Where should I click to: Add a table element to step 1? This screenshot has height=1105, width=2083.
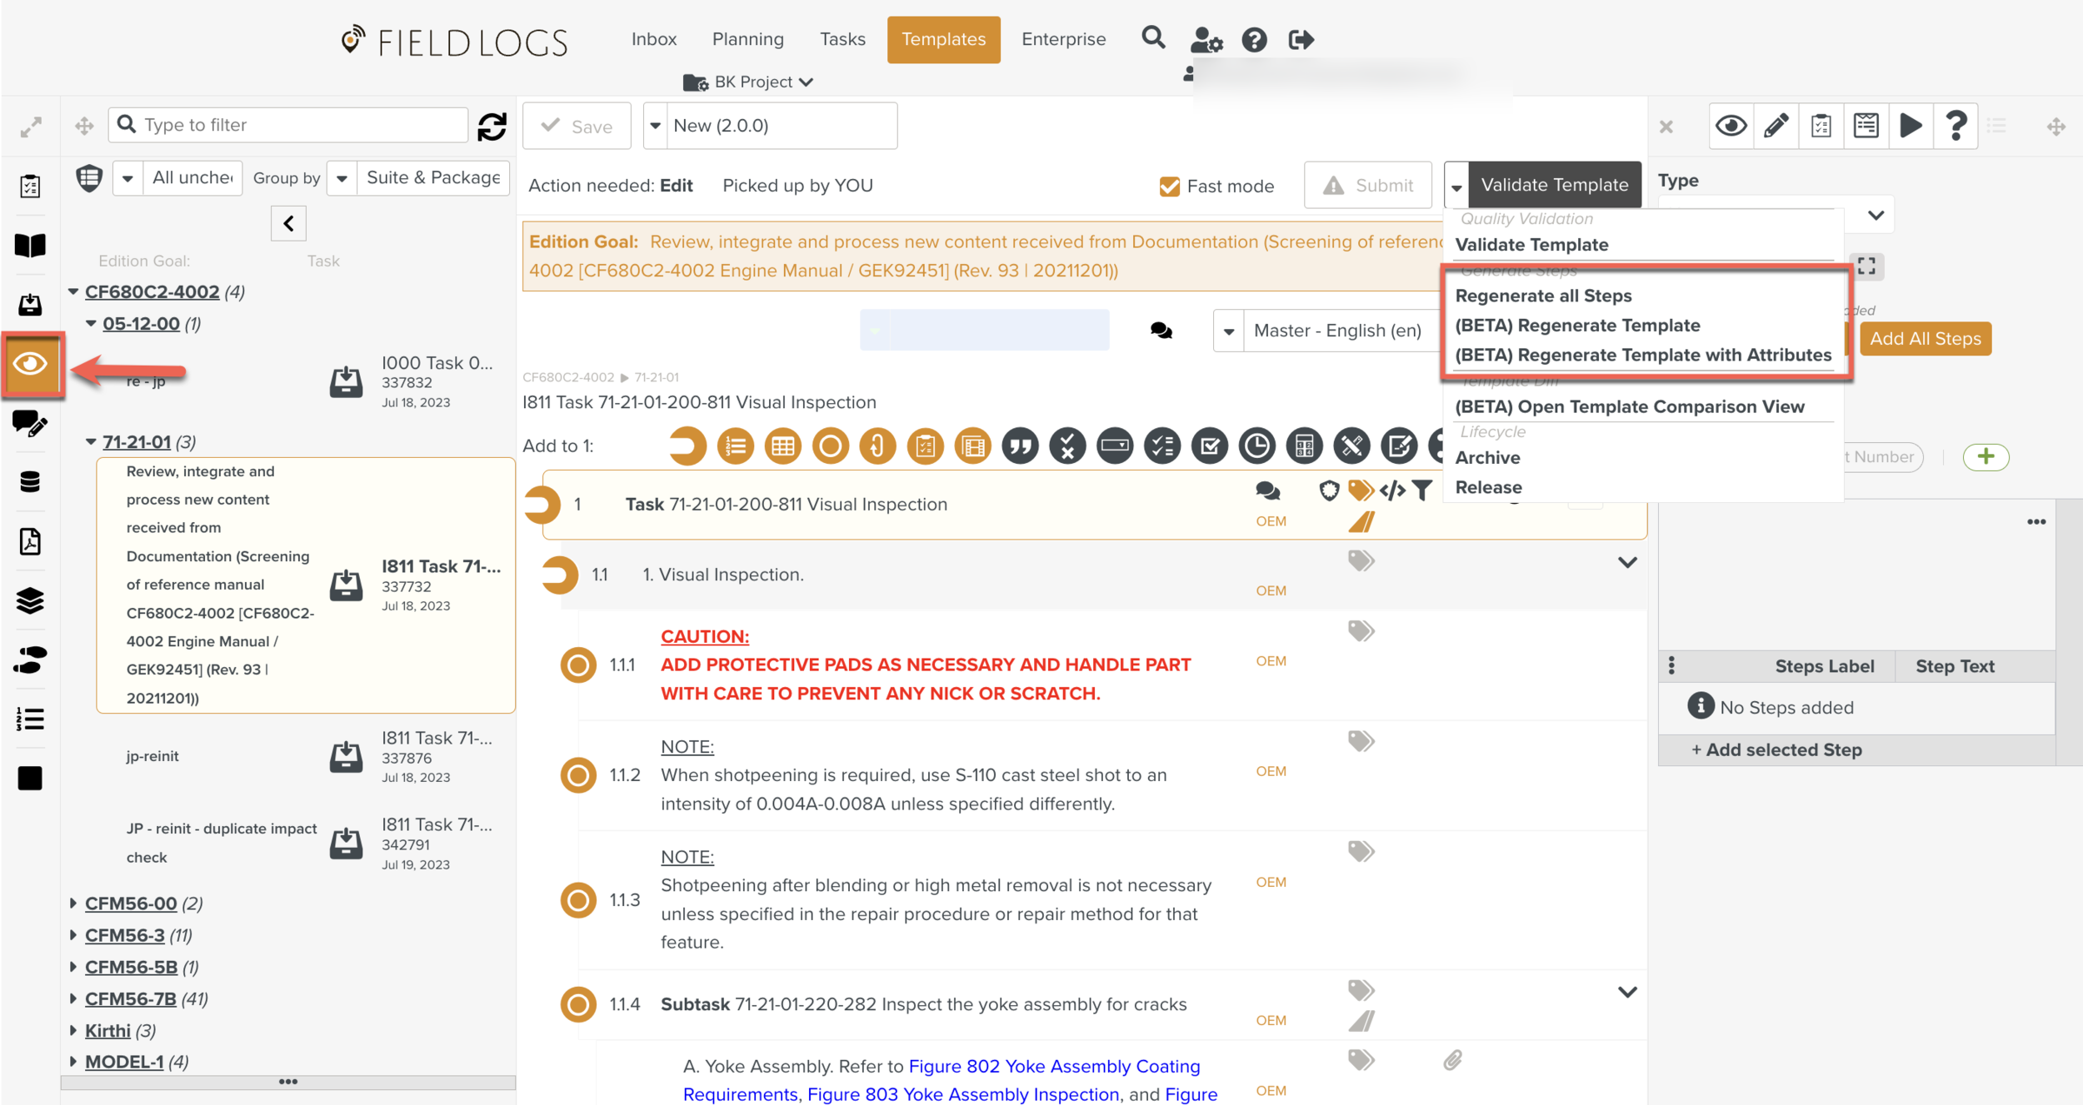click(782, 446)
